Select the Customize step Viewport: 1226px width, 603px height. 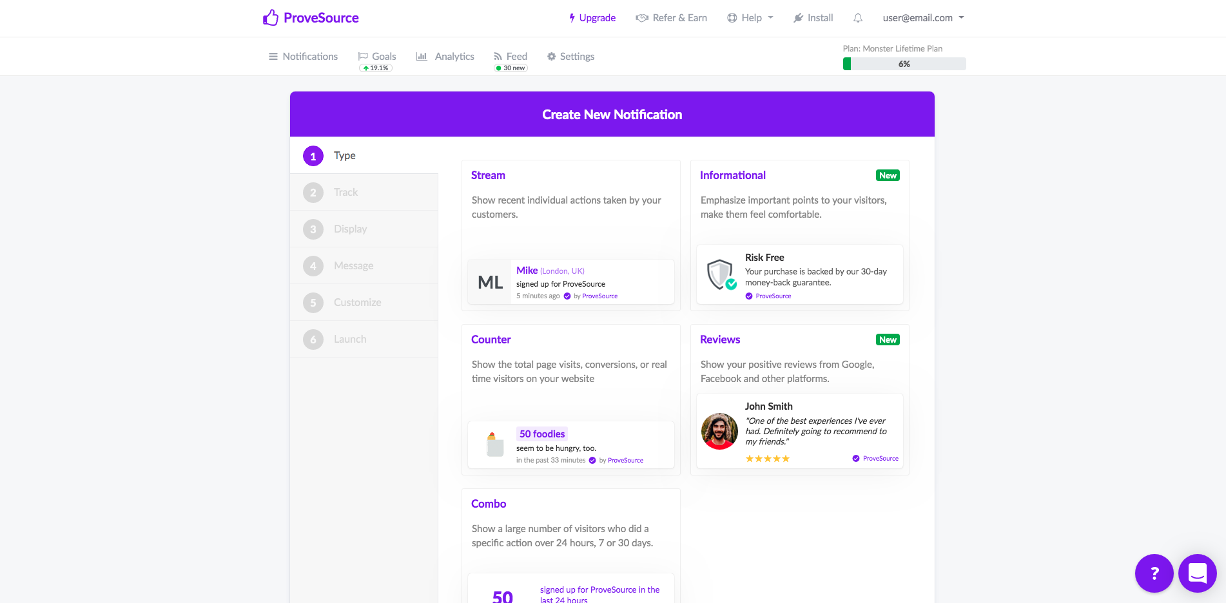[364, 303]
